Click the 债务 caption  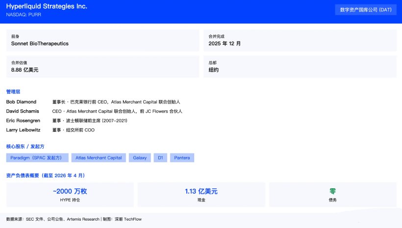tap(332, 200)
